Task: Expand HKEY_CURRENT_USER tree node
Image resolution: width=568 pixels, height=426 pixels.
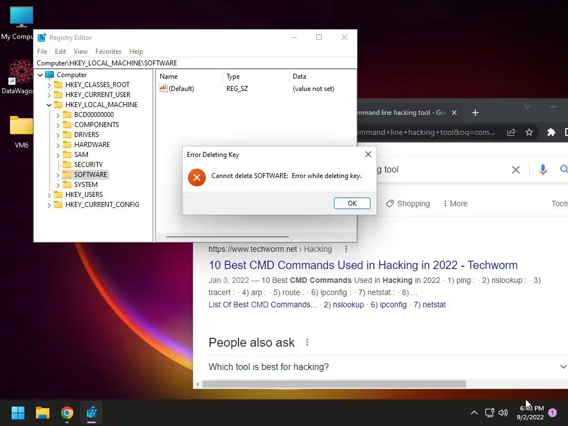Action: pos(49,95)
